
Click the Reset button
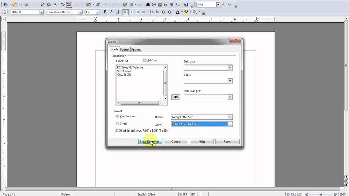tap(227, 142)
